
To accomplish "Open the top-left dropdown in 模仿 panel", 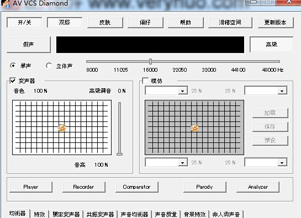I will [x=183, y=91].
